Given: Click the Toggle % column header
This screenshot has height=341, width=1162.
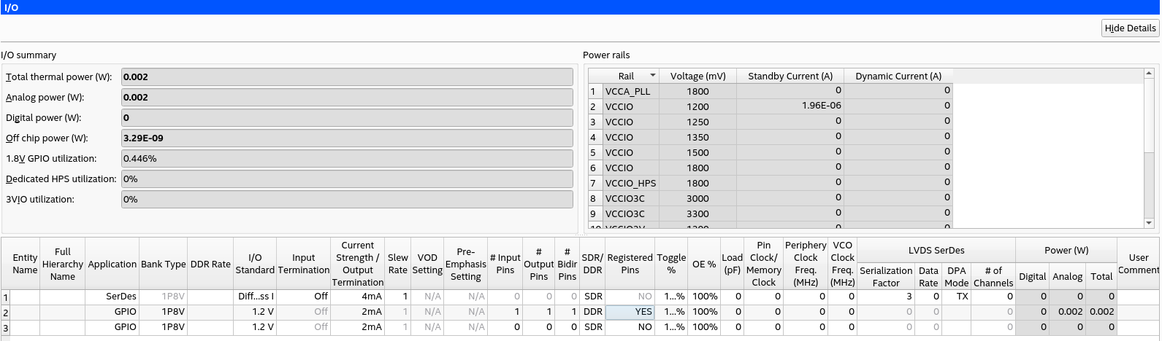Looking at the screenshot, I should pyautogui.click(x=671, y=264).
